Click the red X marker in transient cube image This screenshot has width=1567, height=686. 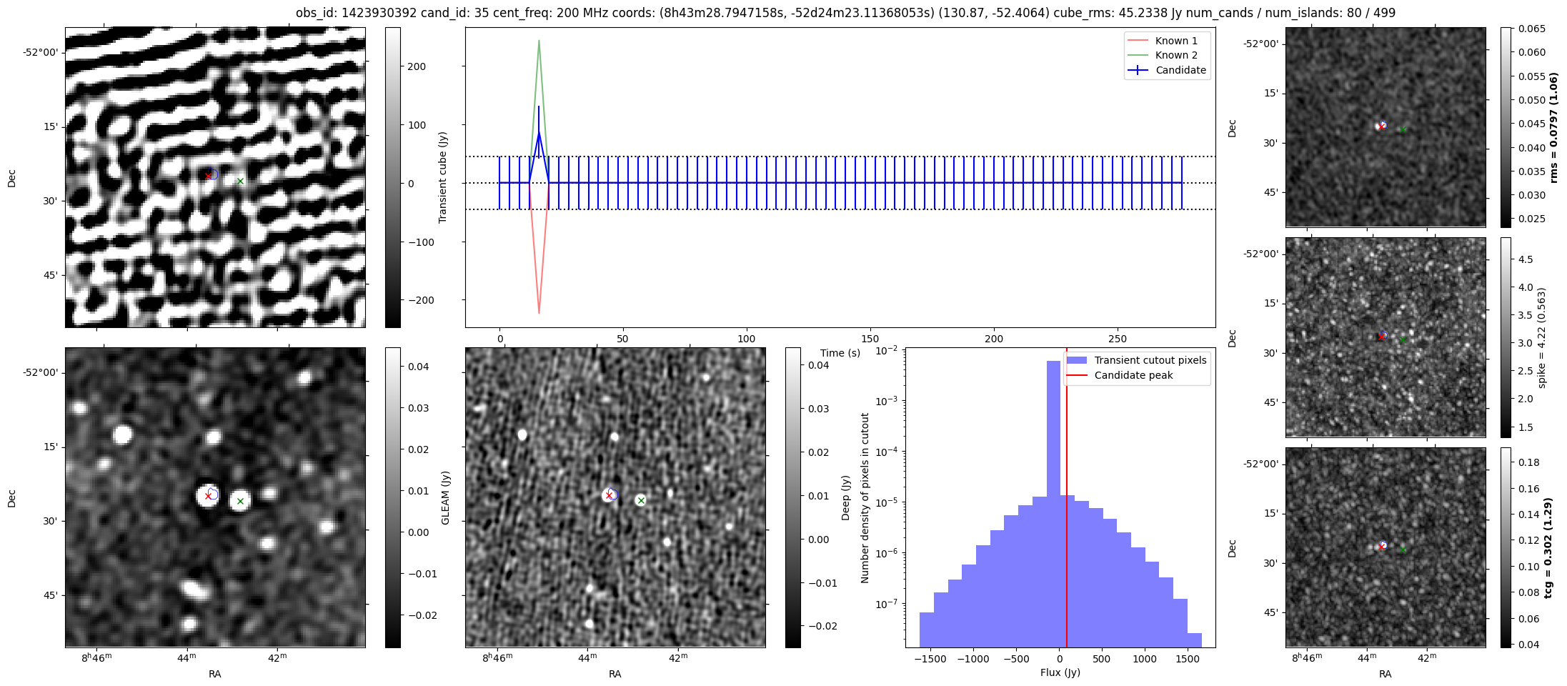tap(209, 176)
